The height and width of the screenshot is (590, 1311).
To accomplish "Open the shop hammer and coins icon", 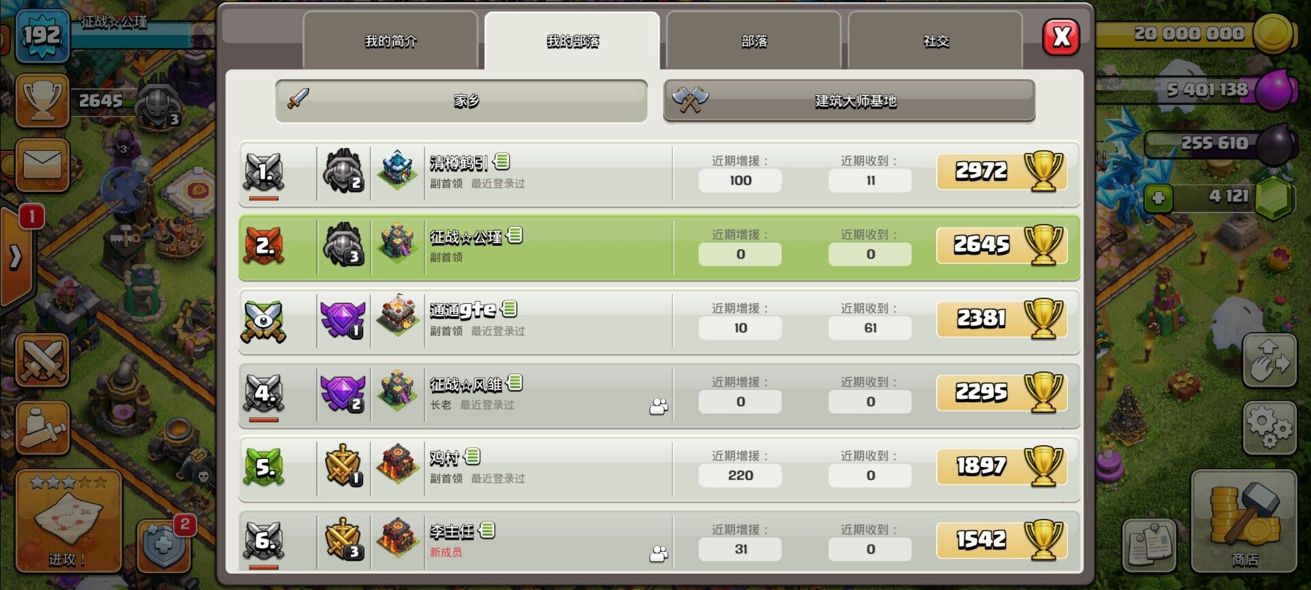I will coord(1244,520).
